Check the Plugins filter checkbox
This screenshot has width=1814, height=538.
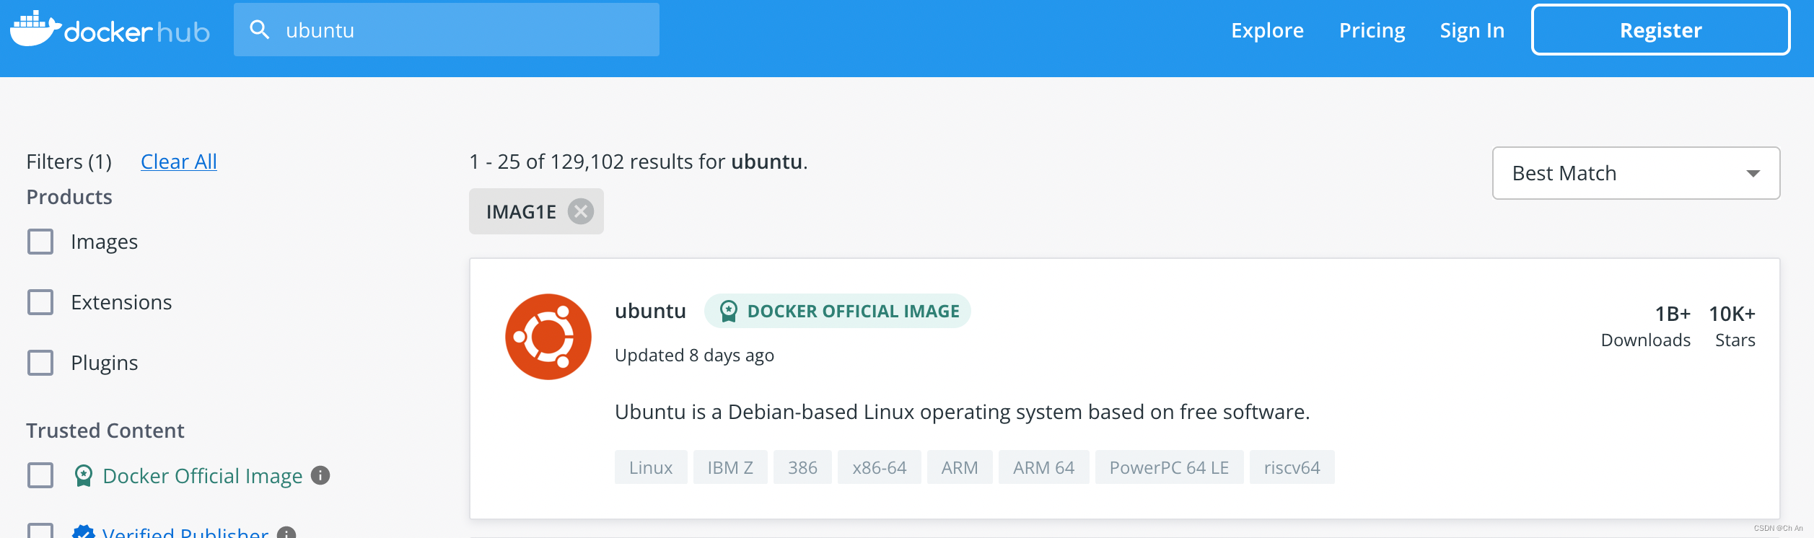point(40,363)
